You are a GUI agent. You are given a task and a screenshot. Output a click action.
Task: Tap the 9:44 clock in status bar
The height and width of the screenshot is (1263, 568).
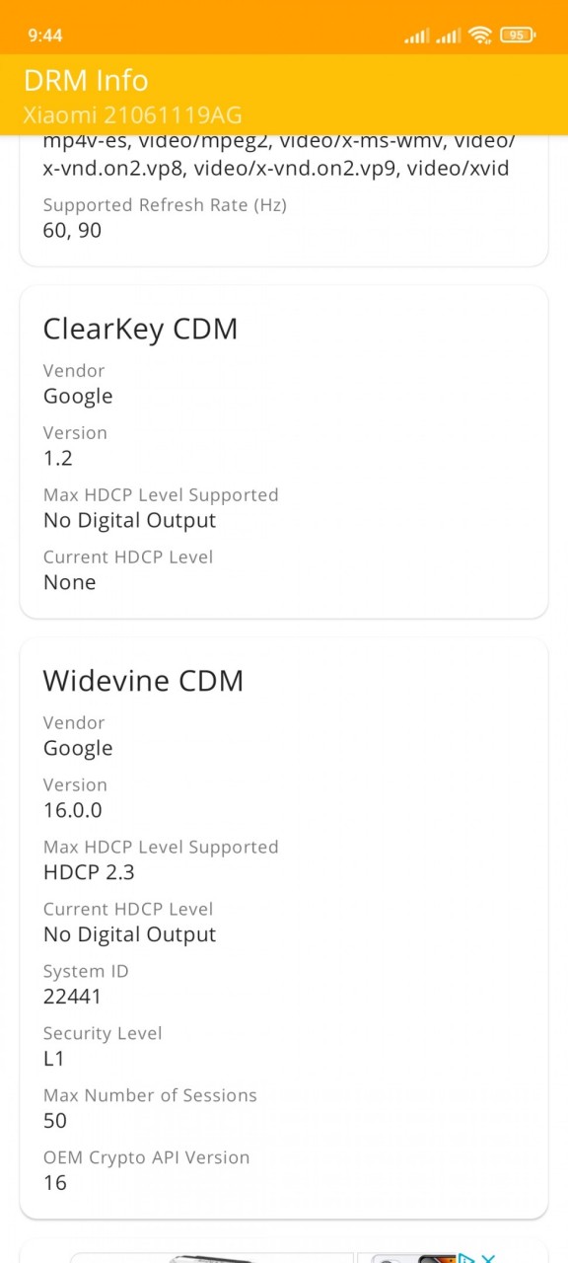pyautogui.click(x=45, y=36)
